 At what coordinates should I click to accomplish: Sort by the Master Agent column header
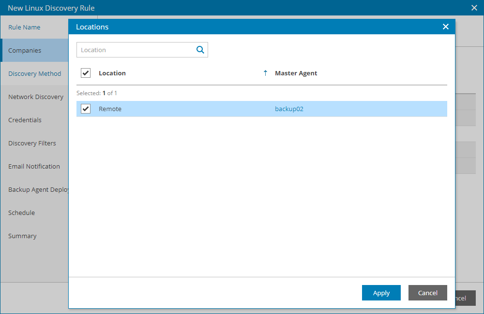coord(296,73)
